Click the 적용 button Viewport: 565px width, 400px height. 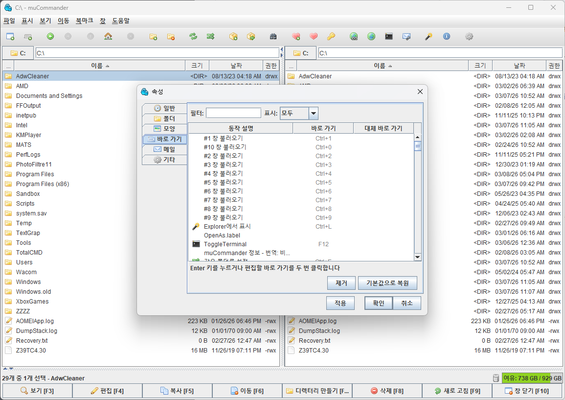pyautogui.click(x=340, y=303)
